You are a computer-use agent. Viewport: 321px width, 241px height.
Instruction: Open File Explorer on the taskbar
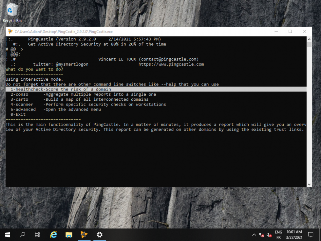[69, 234]
